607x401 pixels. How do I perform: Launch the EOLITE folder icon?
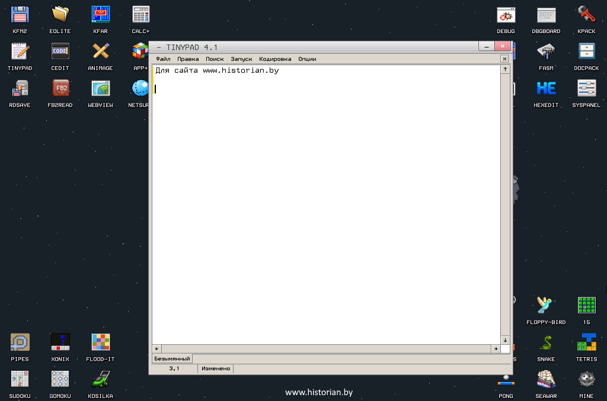click(x=60, y=14)
